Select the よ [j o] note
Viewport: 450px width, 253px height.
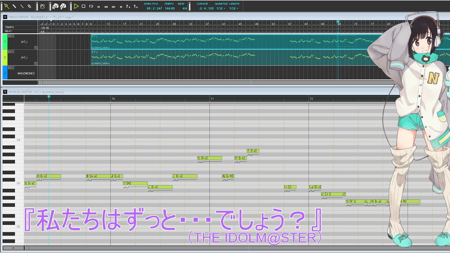(x=117, y=176)
